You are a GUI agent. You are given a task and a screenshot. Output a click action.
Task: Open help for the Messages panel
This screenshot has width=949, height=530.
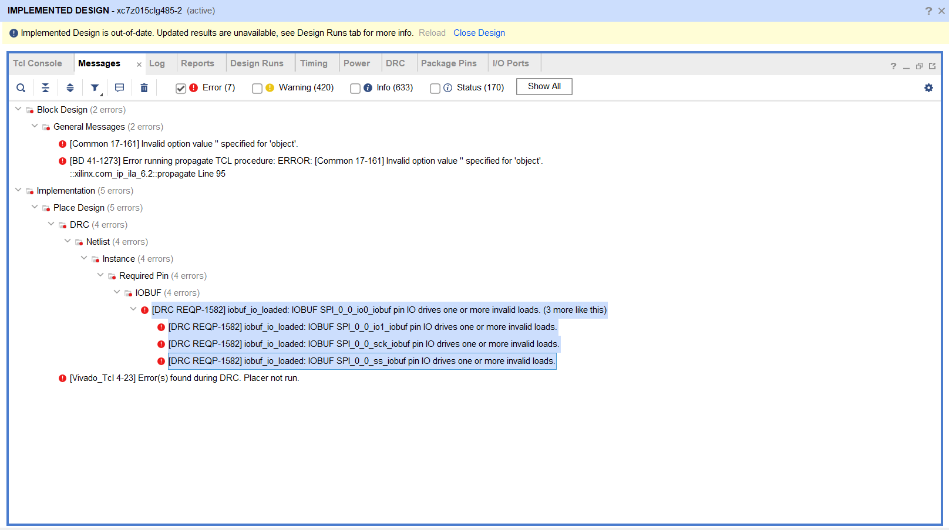pyautogui.click(x=893, y=66)
